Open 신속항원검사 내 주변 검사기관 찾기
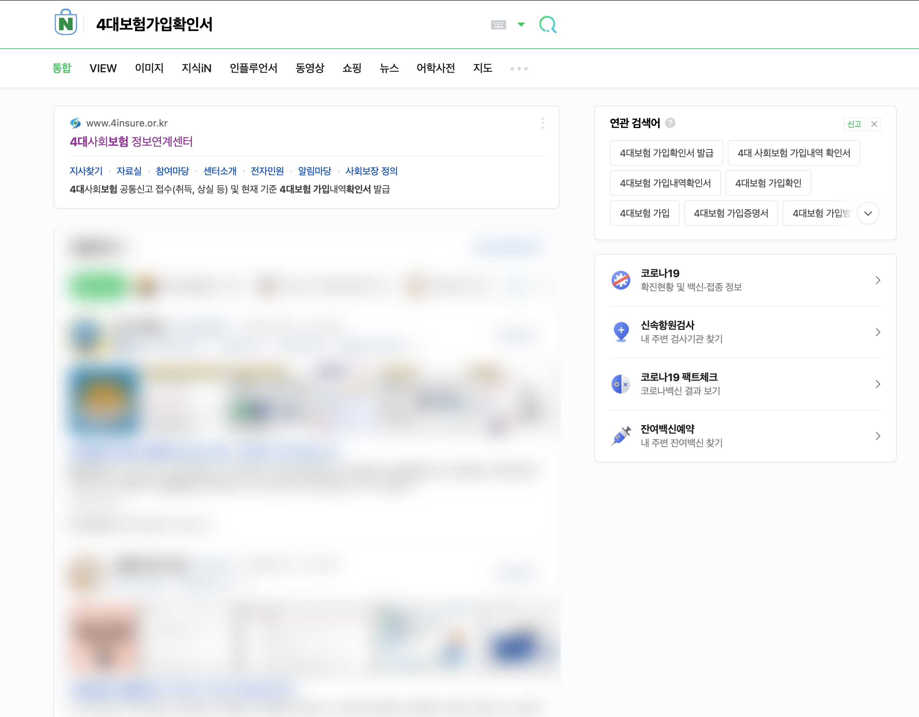The width and height of the screenshot is (919, 717). tap(681, 332)
